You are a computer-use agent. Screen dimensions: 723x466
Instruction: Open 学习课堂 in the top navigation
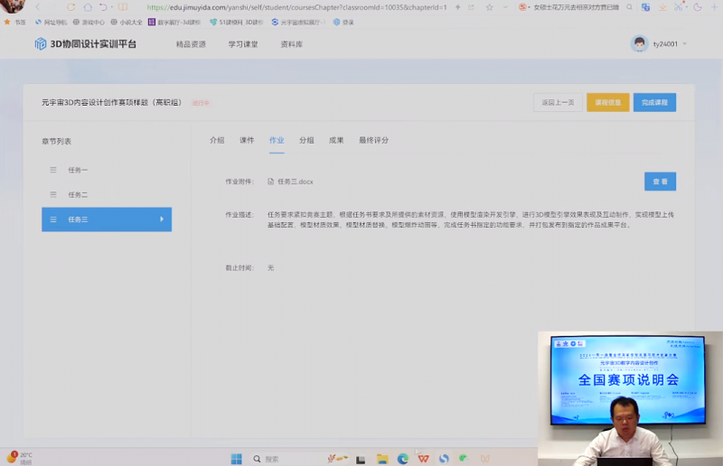[x=243, y=44]
